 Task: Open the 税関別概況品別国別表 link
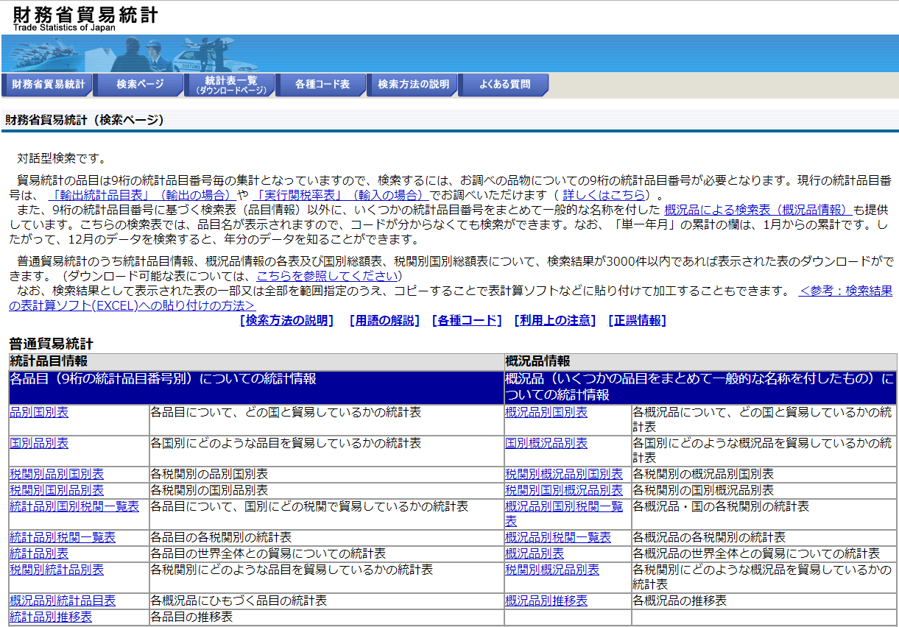tap(564, 474)
